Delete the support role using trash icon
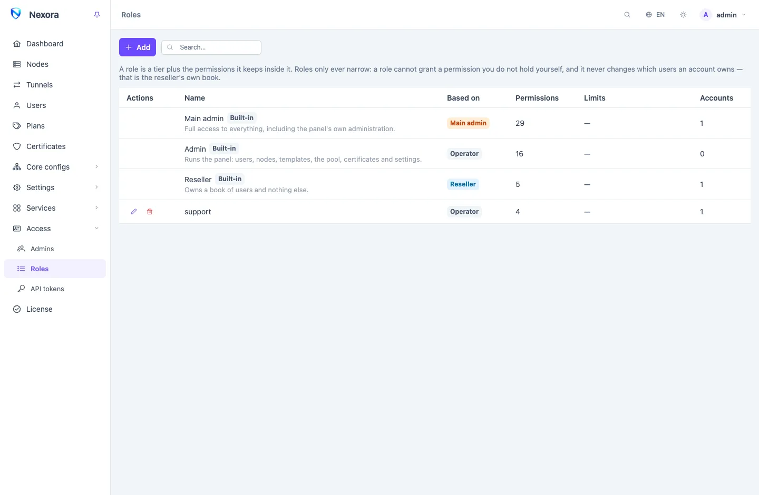This screenshot has width=759, height=495. pos(150,212)
